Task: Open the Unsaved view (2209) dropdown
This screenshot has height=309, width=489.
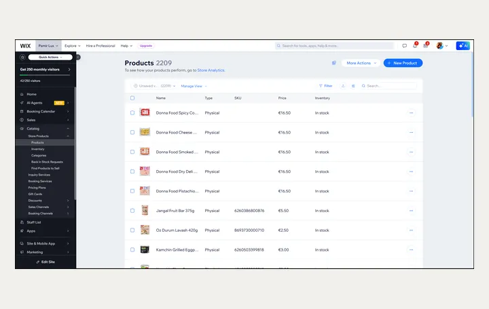Action: point(154,86)
